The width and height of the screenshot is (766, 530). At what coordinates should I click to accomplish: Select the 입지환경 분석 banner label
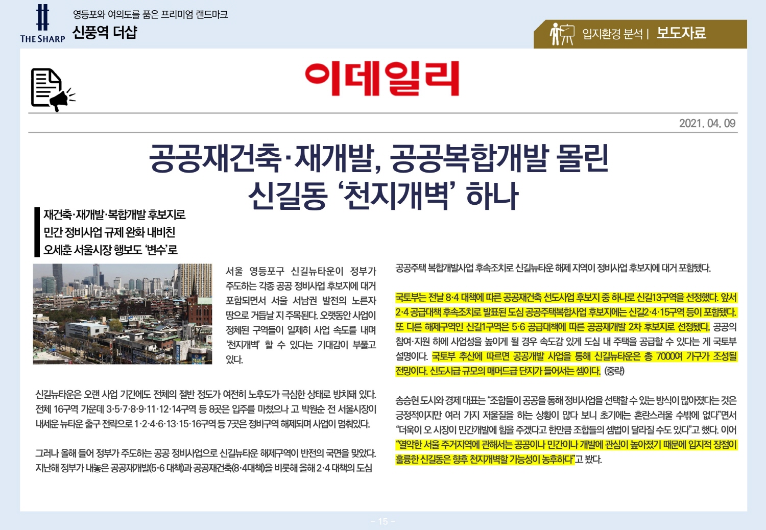[x=612, y=34]
